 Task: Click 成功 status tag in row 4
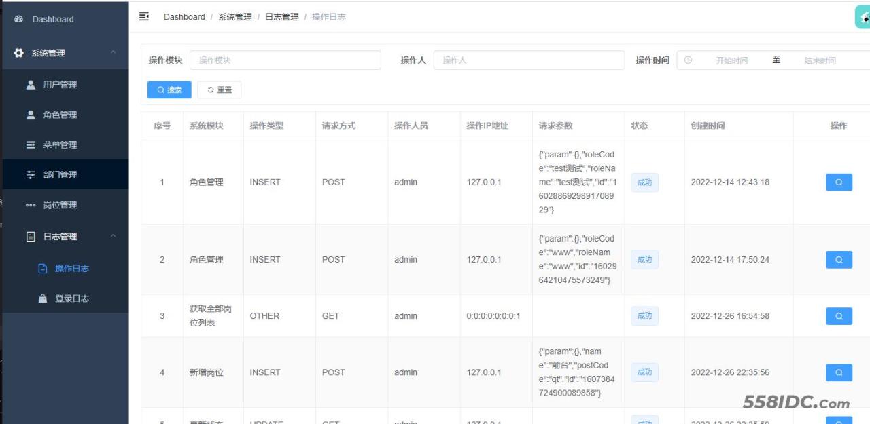pos(644,372)
